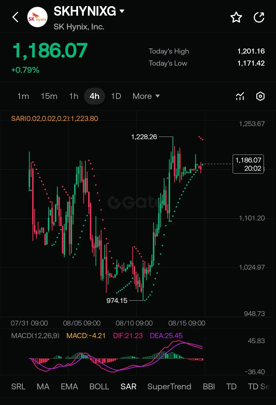Tap the 1,101.20 price axis label
This screenshot has height=405, width=276.
coord(252,218)
